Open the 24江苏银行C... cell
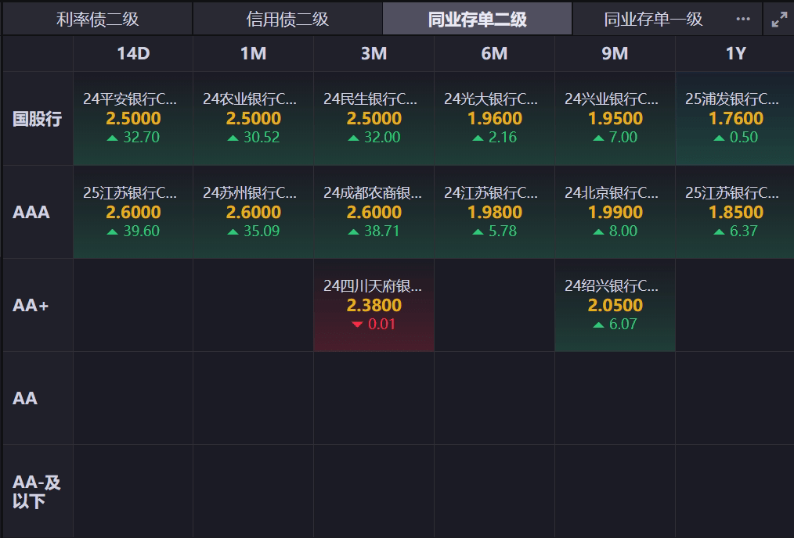794x538 pixels. point(494,212)
